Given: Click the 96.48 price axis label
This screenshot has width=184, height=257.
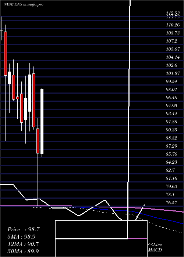Looking at the screenshot, I should click(171, 98).
